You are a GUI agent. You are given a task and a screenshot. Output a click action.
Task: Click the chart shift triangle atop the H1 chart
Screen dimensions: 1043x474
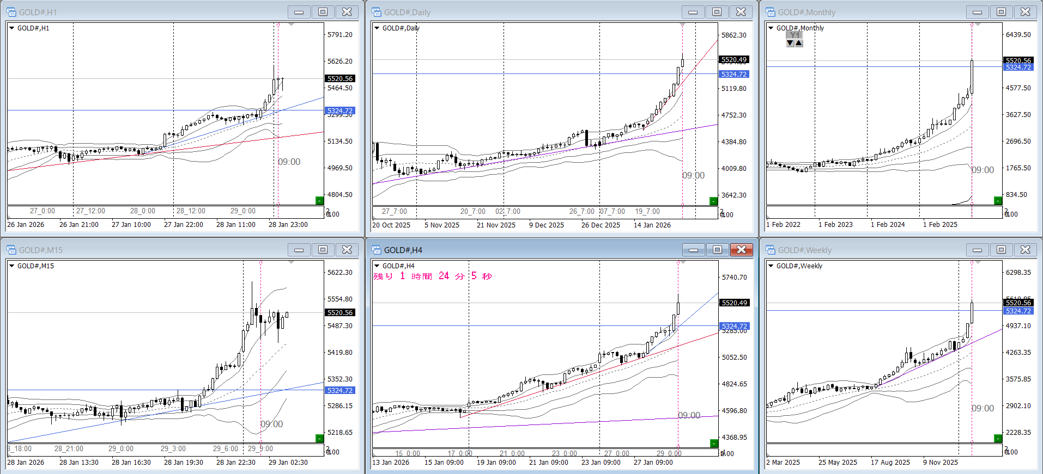point(291,24)
